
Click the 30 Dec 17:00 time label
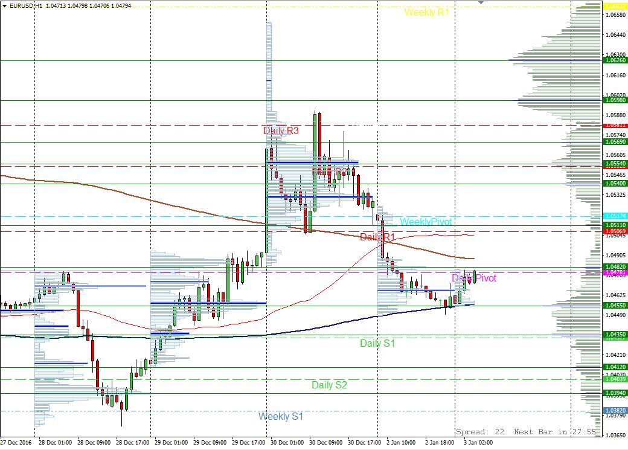365,442
